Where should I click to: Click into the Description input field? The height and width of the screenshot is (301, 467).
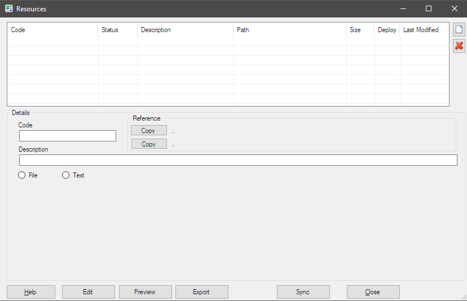[238, 160]
